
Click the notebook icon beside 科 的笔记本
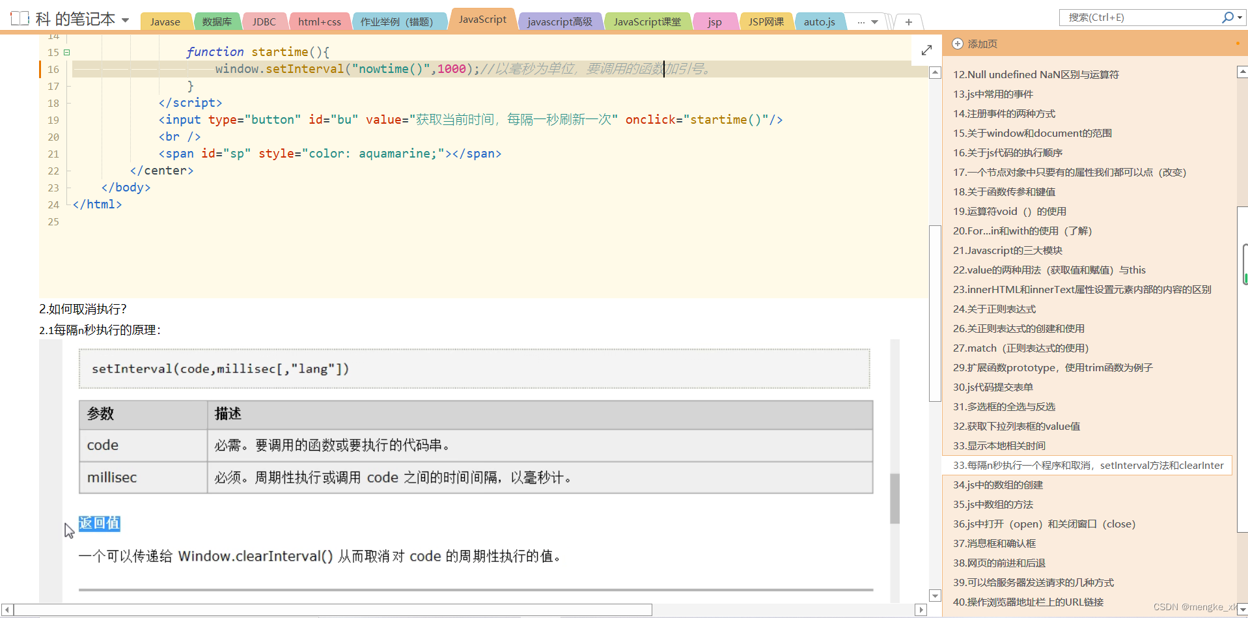coord(20,18)
